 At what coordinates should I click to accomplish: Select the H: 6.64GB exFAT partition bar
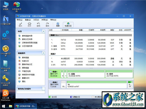(97, 84)
